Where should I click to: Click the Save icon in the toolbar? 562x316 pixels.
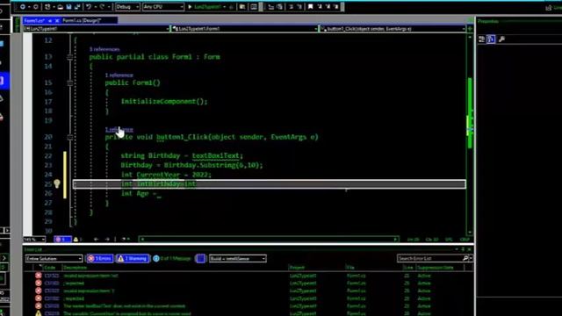68,7
